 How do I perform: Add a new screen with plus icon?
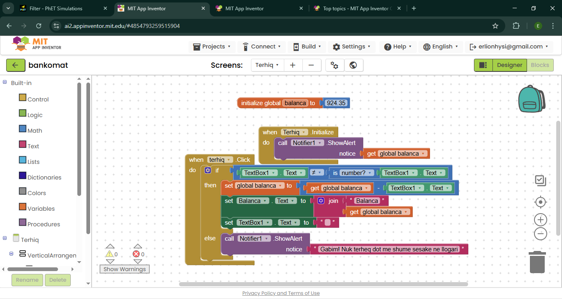[293, 65]
